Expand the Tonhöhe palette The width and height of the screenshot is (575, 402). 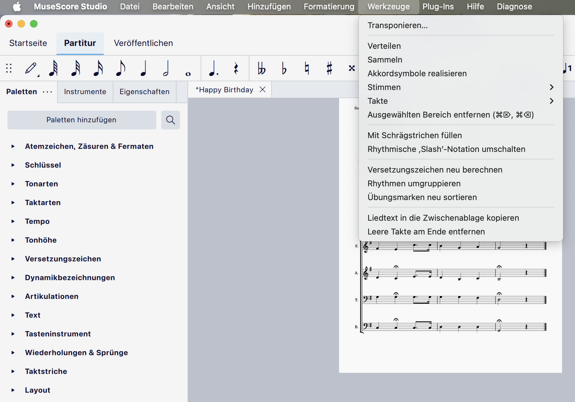[x=13, y=240]
